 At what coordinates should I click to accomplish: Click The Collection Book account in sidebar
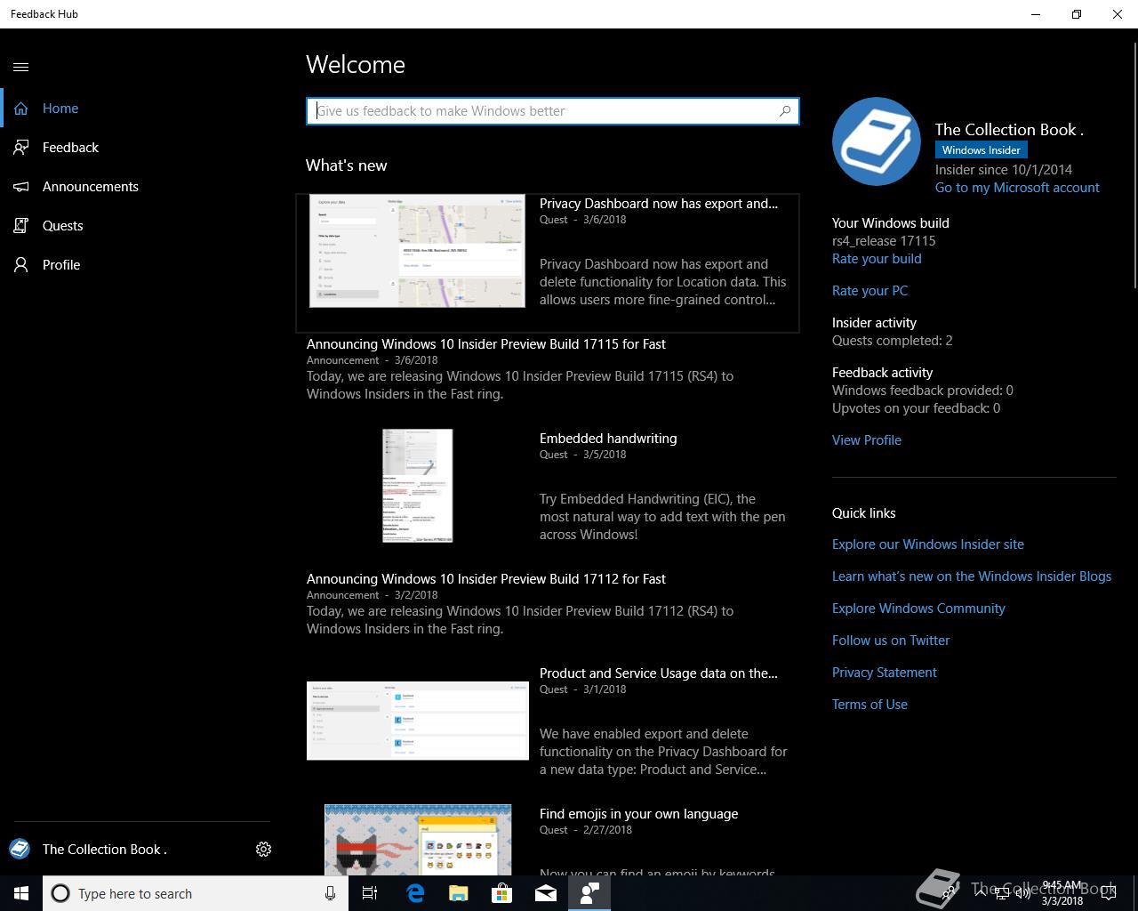105,850
